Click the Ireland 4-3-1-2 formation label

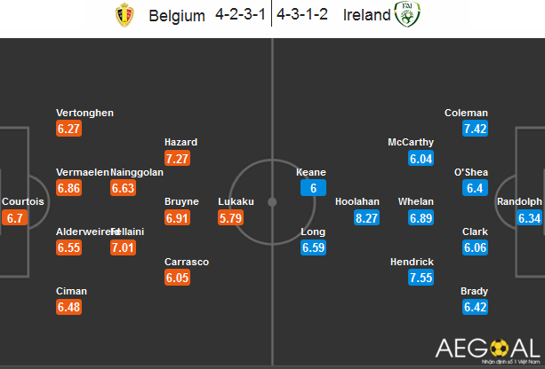coord(302,14)
